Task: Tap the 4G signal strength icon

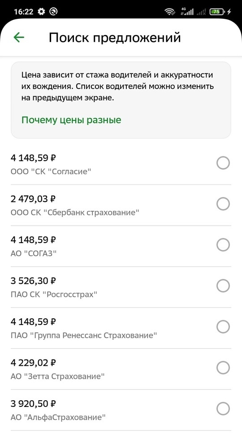Action: [x=187, y=12]
